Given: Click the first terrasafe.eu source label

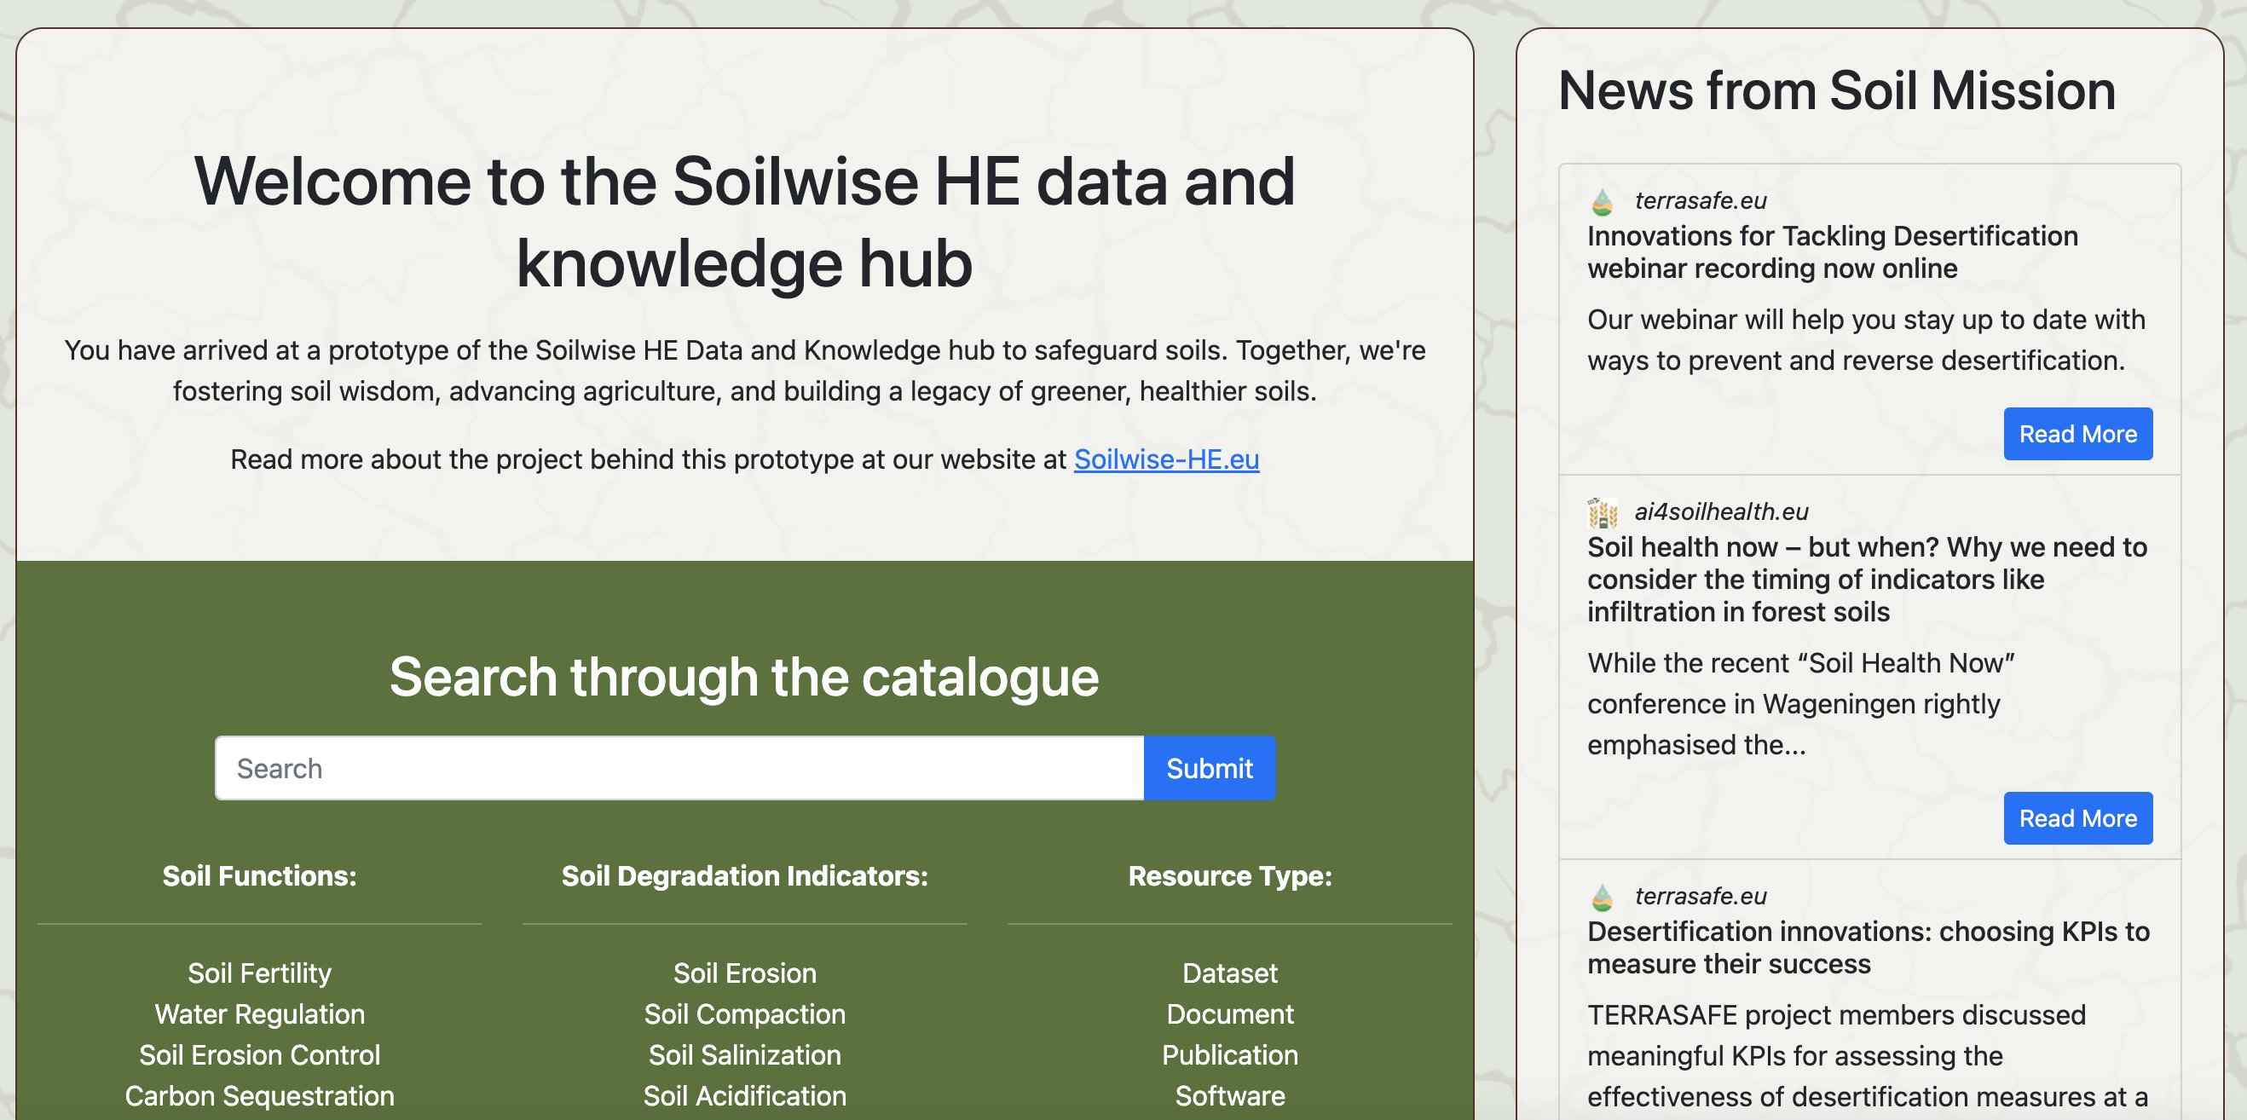Looking at the screenshot, I should [1700, 200].
